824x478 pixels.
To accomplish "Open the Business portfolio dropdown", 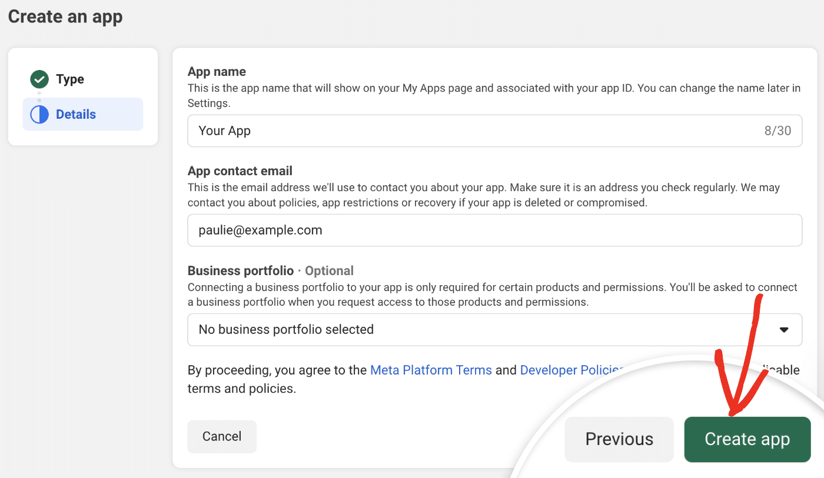I will coord(494,330).
